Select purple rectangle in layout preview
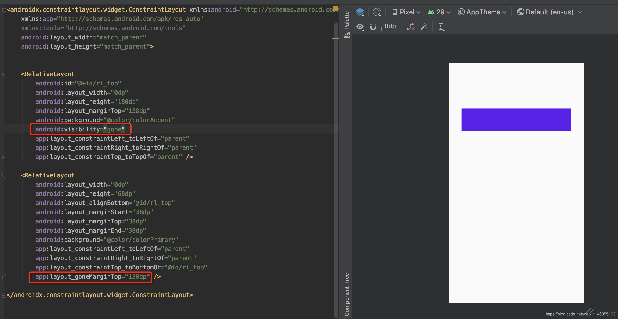618x319 pixels. pos(516,120)
